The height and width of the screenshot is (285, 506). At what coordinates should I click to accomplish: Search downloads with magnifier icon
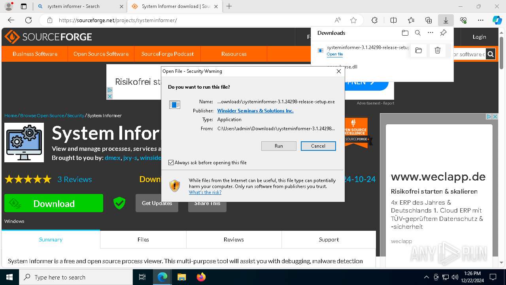point(417,33)
